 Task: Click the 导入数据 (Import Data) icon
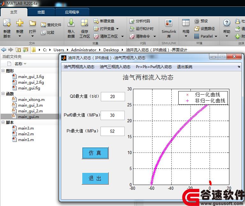71,23
